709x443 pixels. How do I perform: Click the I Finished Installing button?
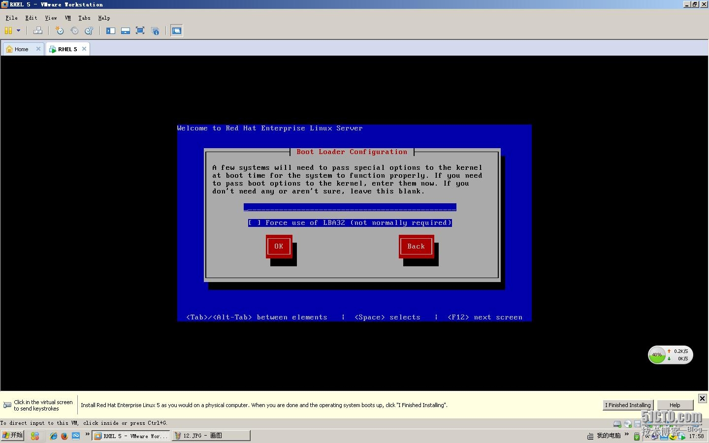click(628, 405)
